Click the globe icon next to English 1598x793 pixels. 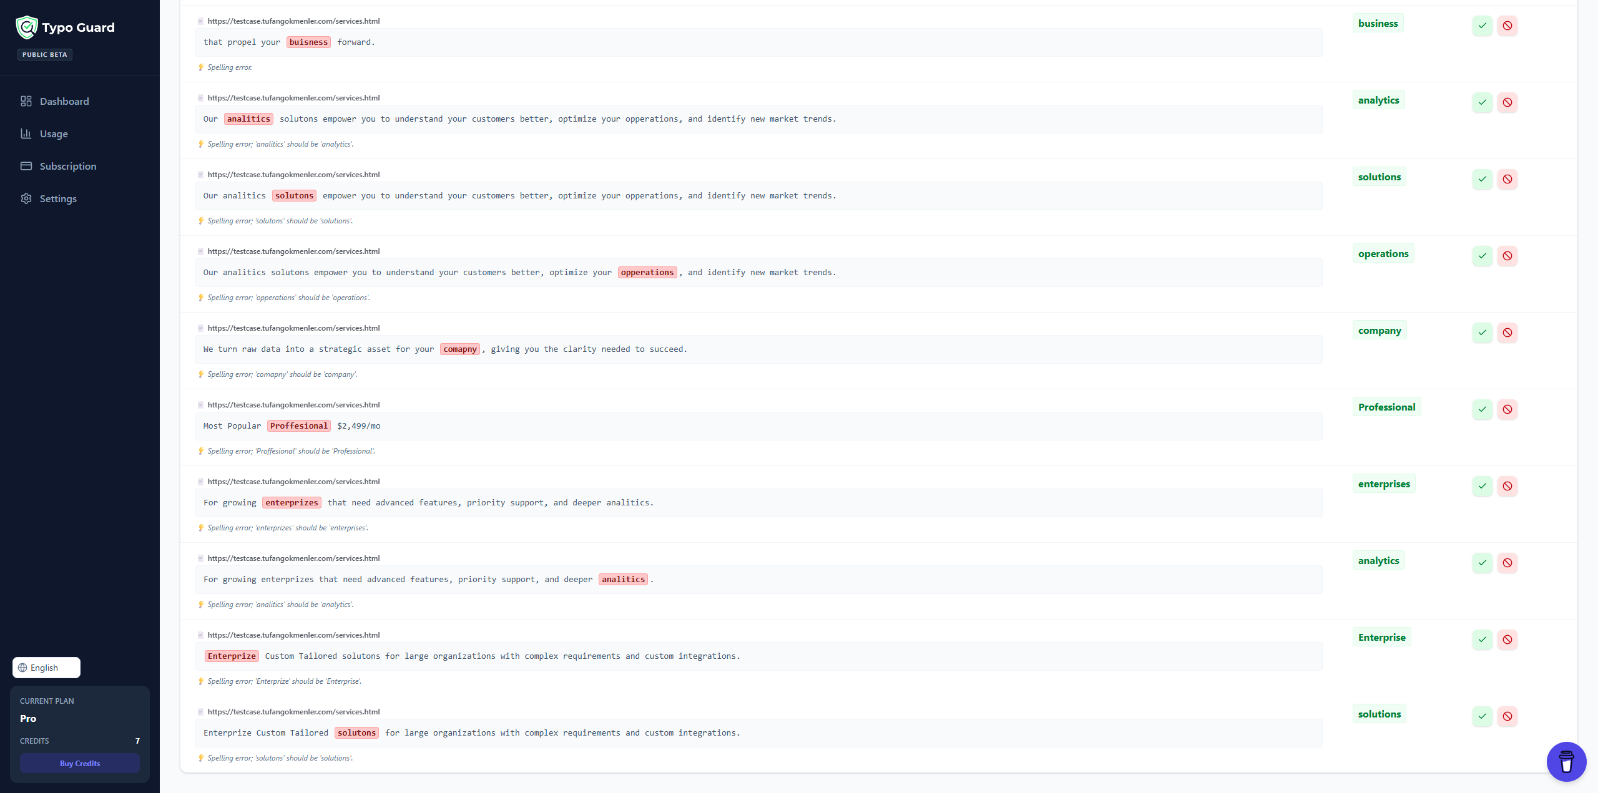(x=22, y=667)
